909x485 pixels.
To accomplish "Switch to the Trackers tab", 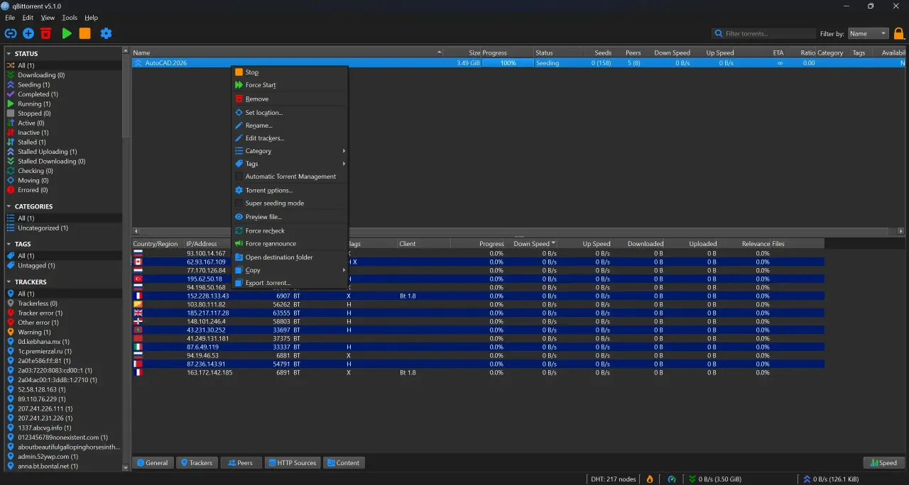I will click(x=197, y=463).
